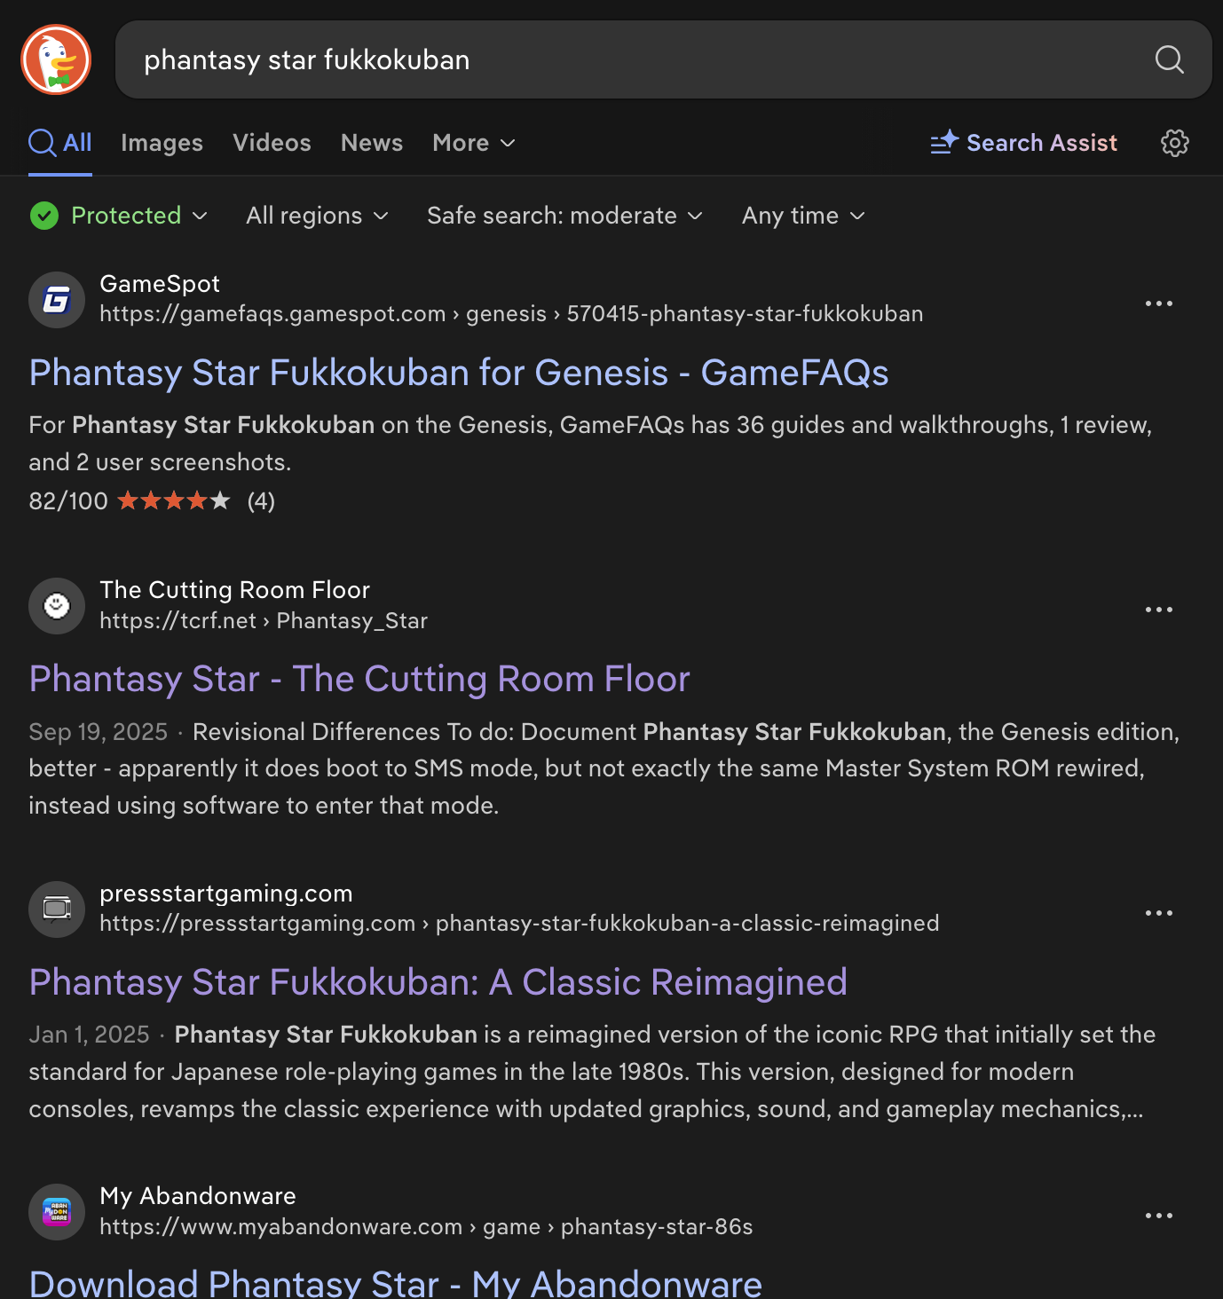1223x1299 pixels.
Task: Click the DuckDuckGo logo
Action: coord(57,59)
